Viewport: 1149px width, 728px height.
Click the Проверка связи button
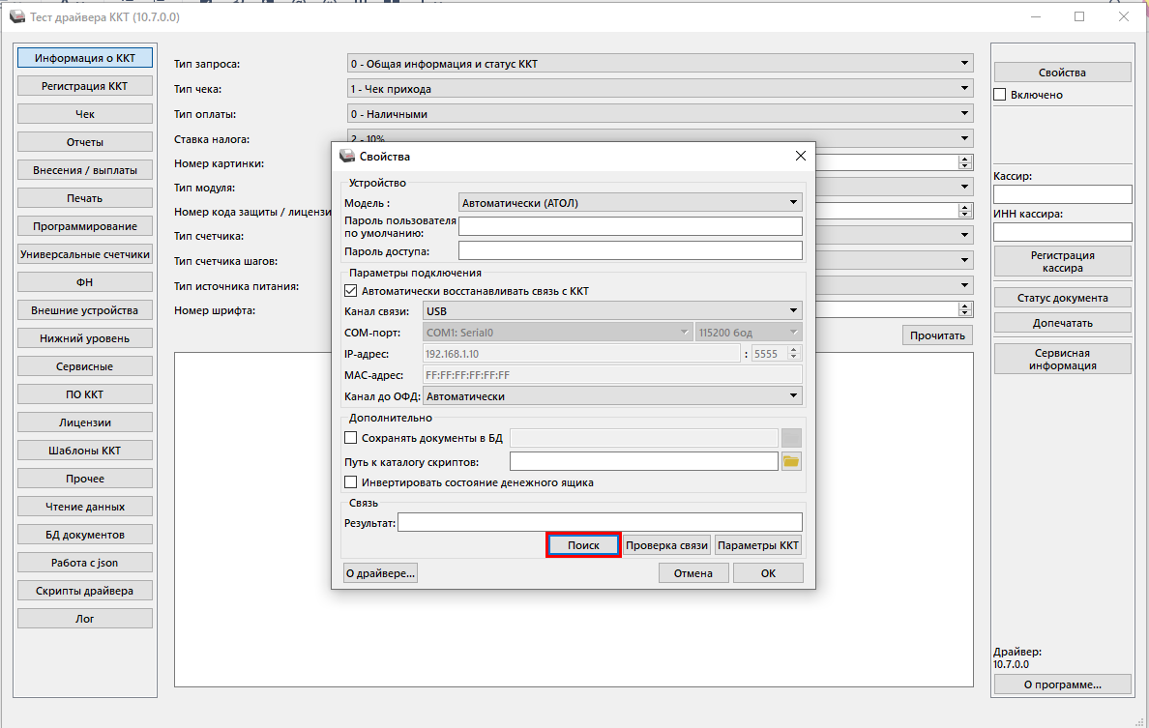pos(666,545)
